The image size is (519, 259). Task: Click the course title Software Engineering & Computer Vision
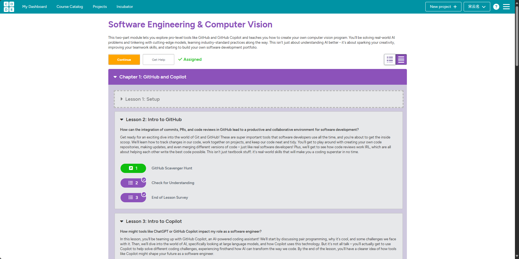[x=190, y=24]
